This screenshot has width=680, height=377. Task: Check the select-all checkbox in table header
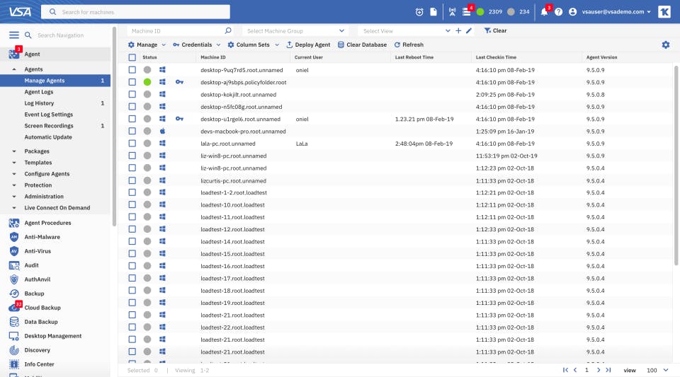[x=132, y=57]
